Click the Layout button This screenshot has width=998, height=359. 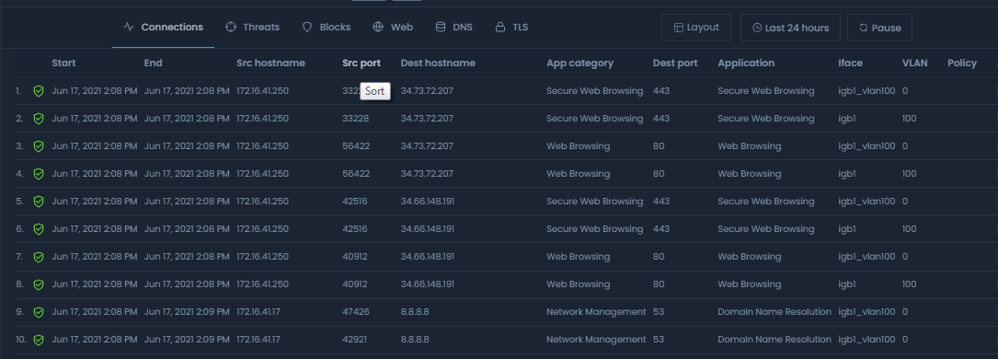click(x=696, y=28)
